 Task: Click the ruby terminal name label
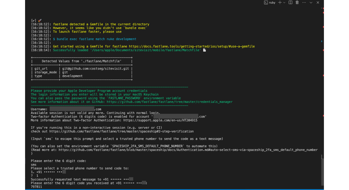click(272, 3)
